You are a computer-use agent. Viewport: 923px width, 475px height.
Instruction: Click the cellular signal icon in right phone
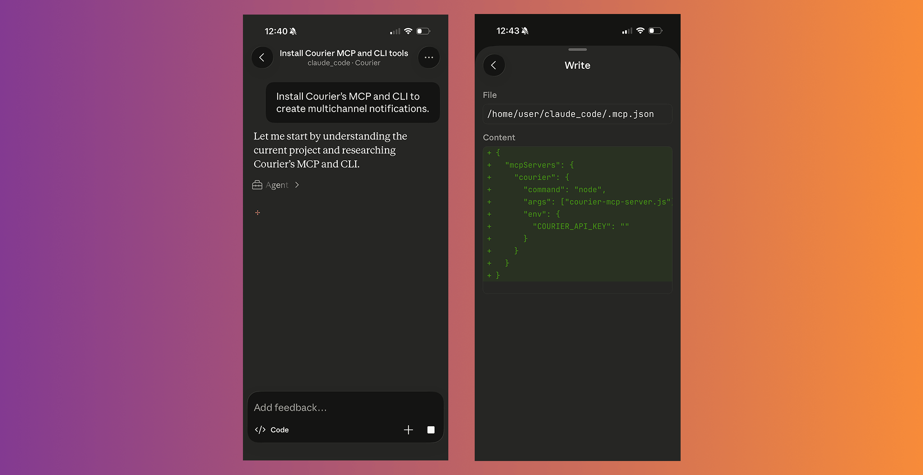coord(627,31)
